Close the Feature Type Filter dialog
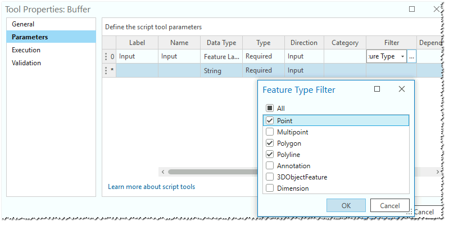This screenshot has height=225, width=449. click(402, 89)
